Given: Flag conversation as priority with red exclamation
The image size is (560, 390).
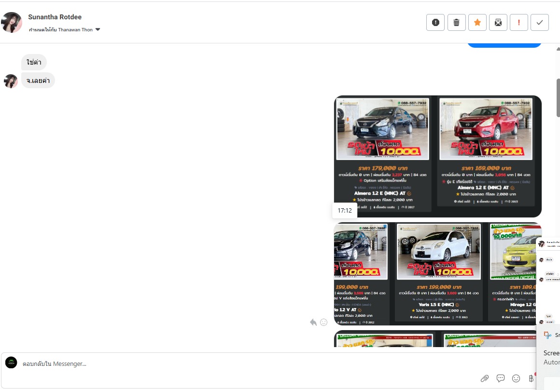Looking at the screenshot, I should tap(518, 23).
